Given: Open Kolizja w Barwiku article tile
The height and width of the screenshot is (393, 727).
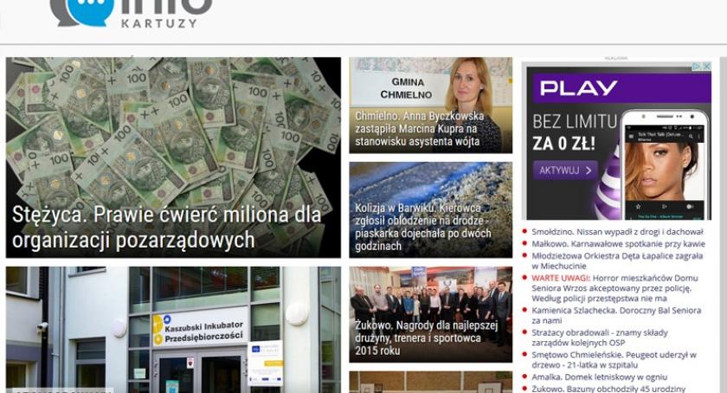Looking at the screenshot, I should point(431,209).
